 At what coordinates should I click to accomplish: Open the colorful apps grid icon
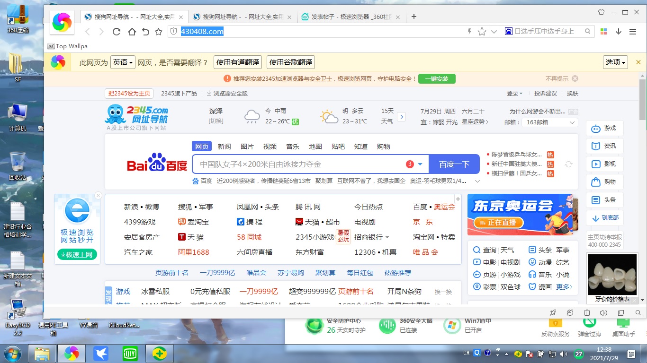tap(603, 32)
